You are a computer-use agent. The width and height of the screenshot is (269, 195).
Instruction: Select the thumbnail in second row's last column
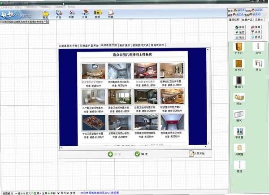click(172, 96)
